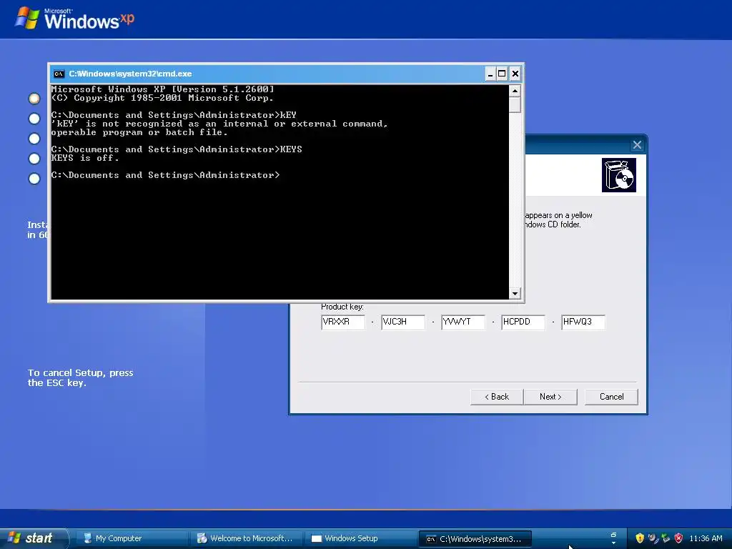
Task: Click the product key field containing VRXXR
Action: [343, 322]
